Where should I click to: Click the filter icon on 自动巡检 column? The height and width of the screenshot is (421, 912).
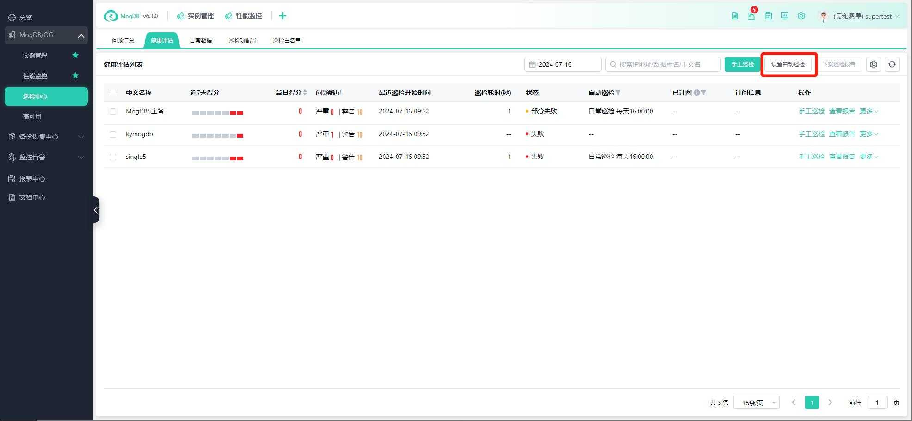[618, 93]
